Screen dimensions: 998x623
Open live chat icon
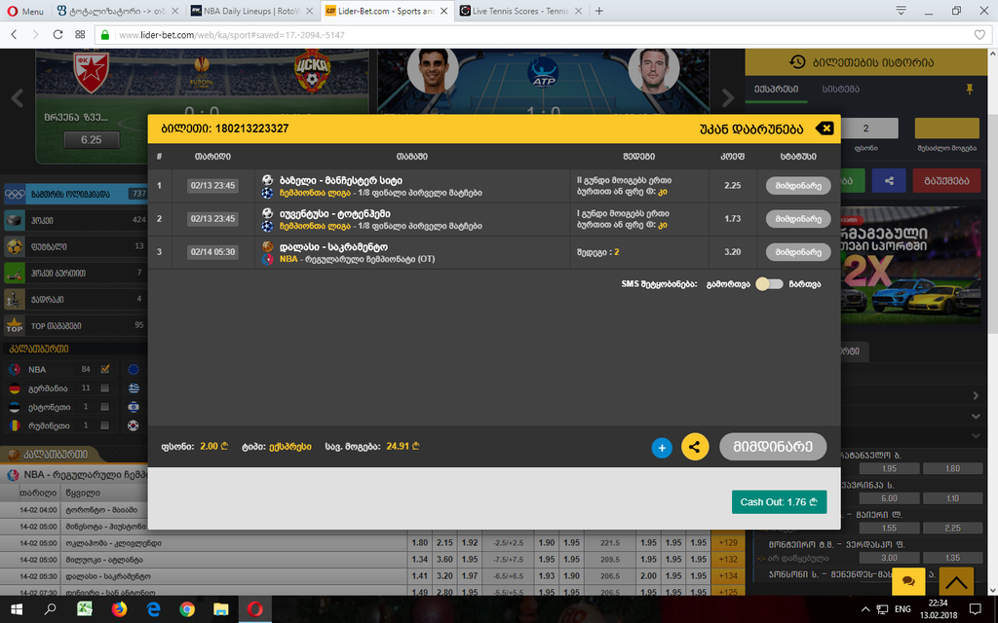pyautogui.click(x=908, y=581)
